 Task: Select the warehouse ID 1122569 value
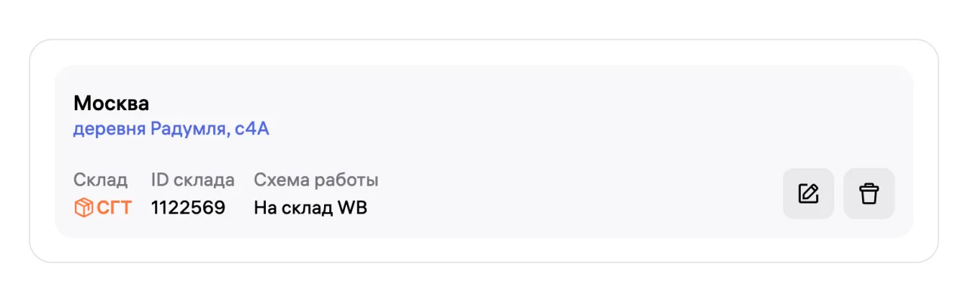pyautogui.click(x=188, y=208)
